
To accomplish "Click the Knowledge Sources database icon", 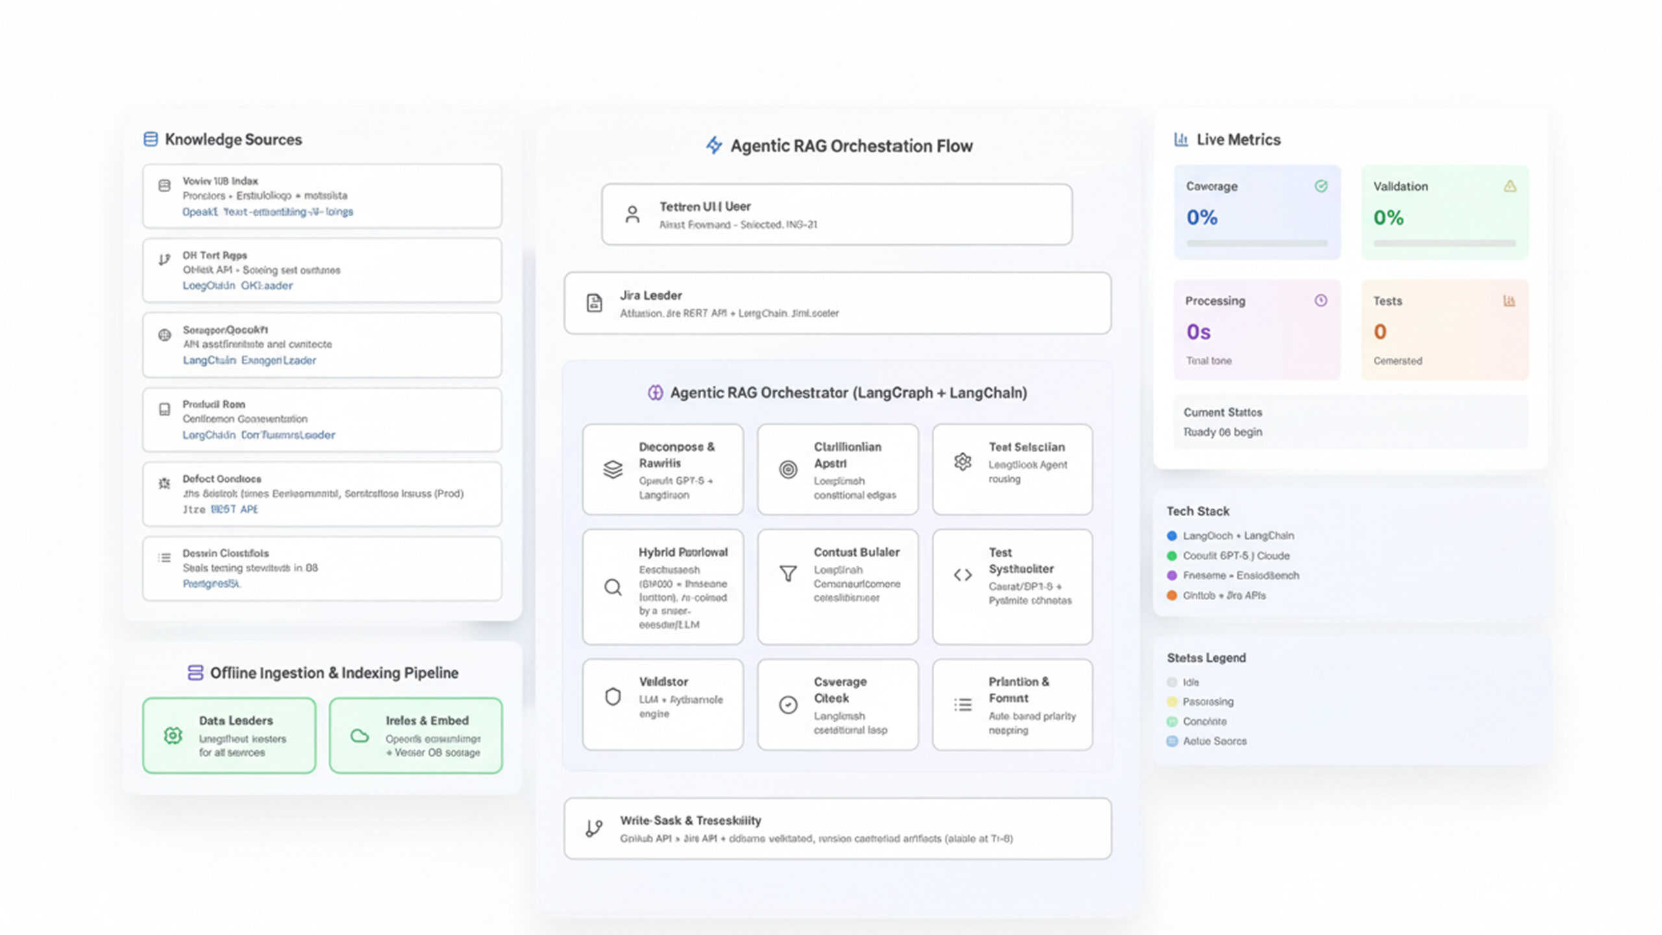I will point(150,139).
